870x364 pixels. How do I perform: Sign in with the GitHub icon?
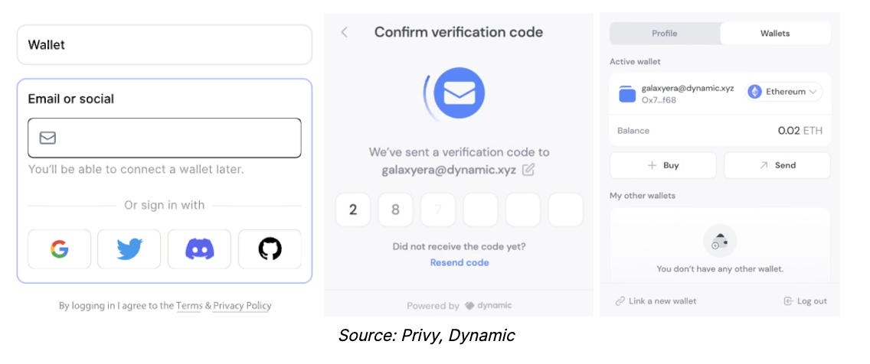point(270,249)
